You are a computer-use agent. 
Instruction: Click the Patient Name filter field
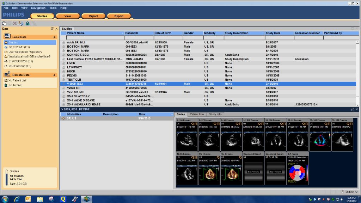pos(95,37)
